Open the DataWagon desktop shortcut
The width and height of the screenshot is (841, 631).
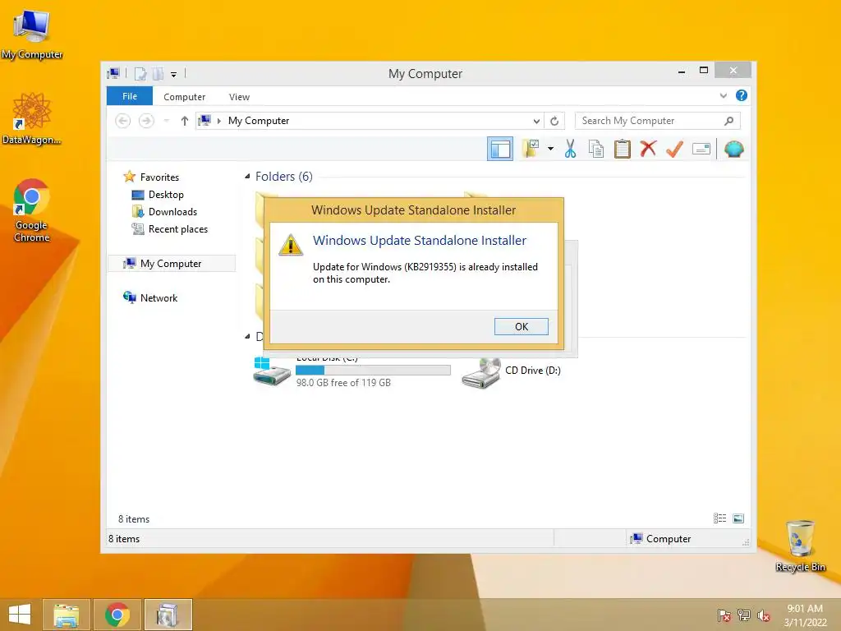click(x=32, y=118)
